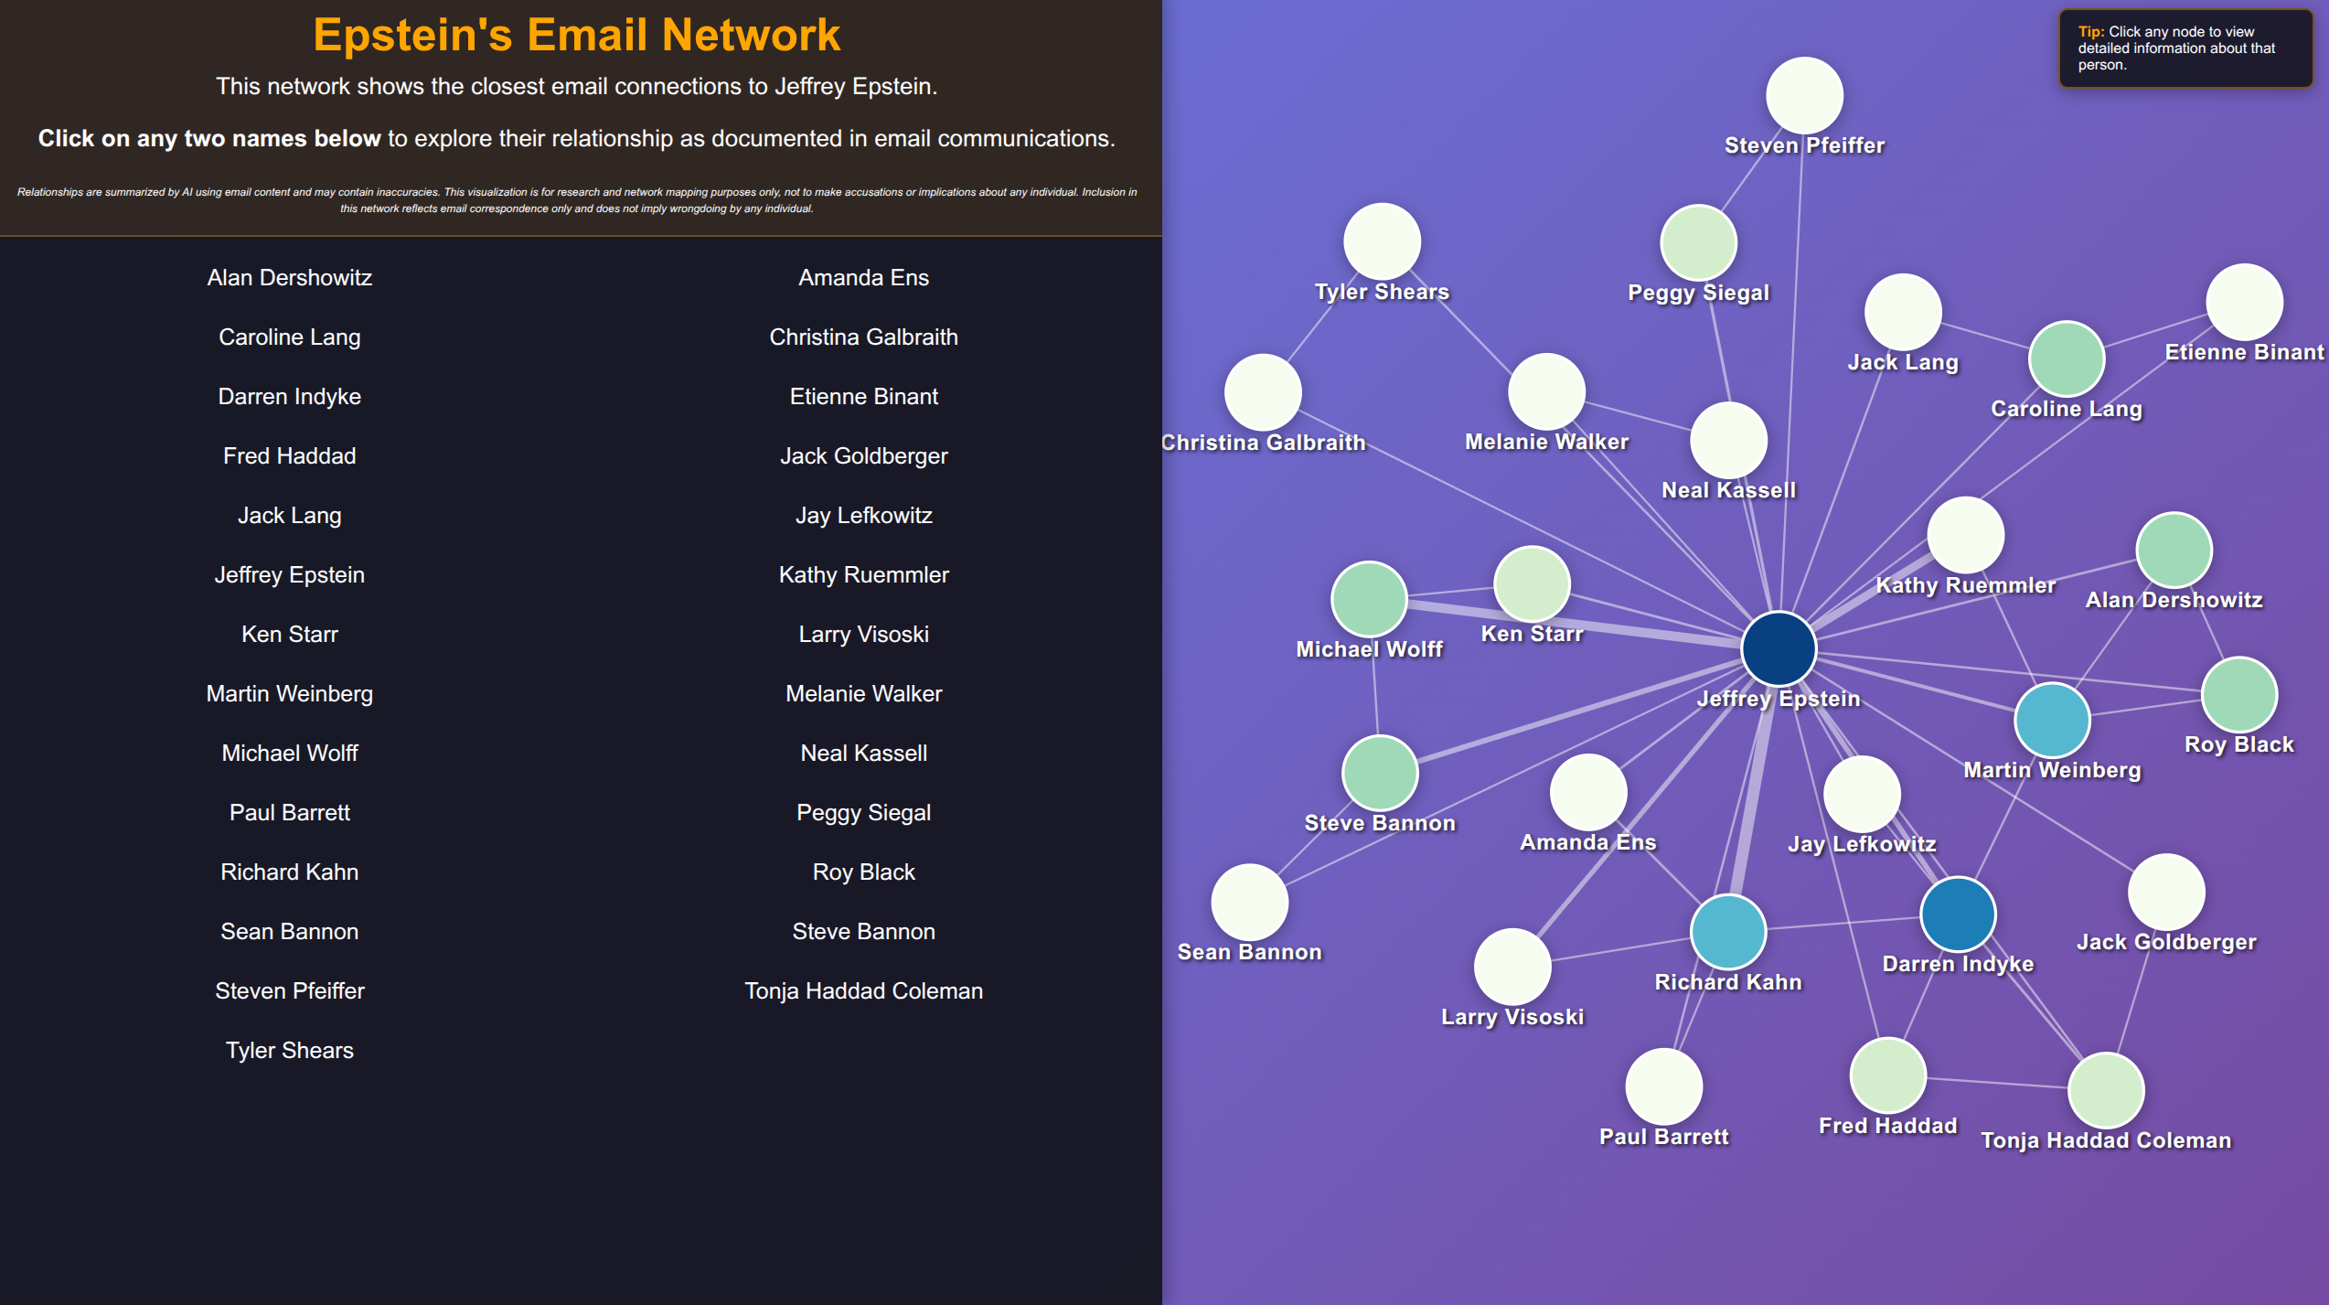The width and height of the screenshot is (2329, 1305).
Task: Select the Sean Bannon node in network
Action: 1248,902
